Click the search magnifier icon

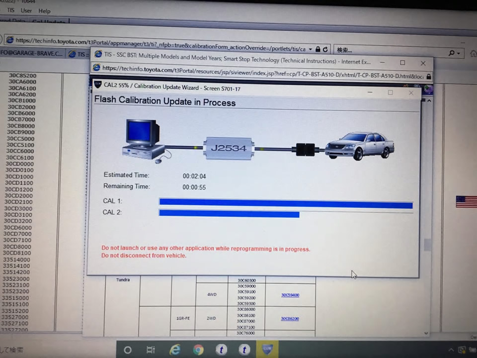point(451,53)
